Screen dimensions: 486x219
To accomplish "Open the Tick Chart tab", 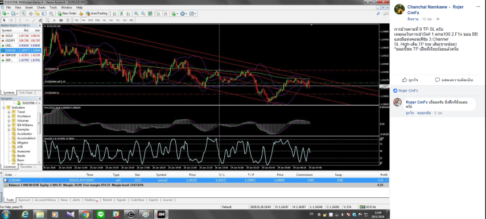I will click(26, 93).
